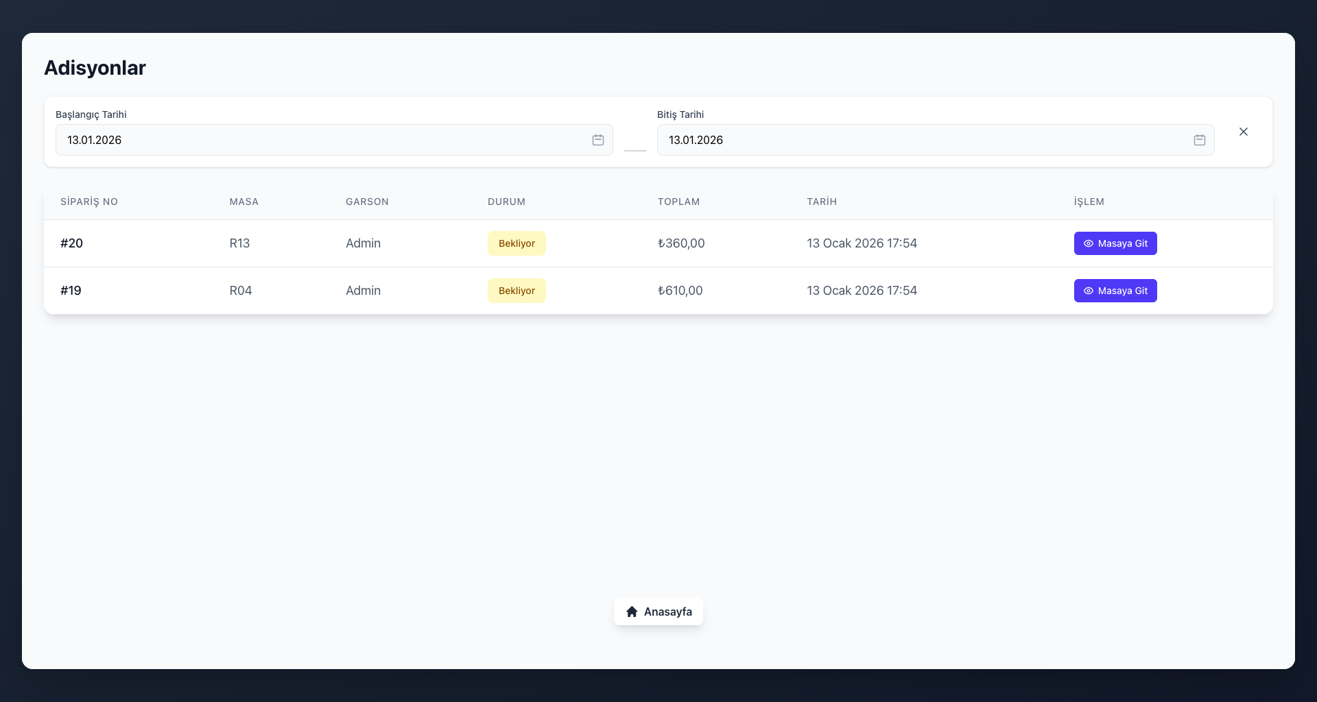
Task: Click TARİH column header
Action: point(822,202)
